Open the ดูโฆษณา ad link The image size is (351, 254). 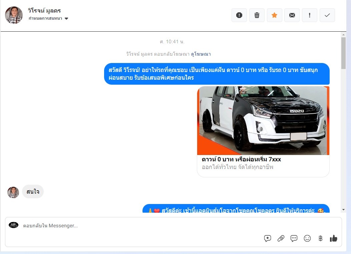tap(201, 54)
